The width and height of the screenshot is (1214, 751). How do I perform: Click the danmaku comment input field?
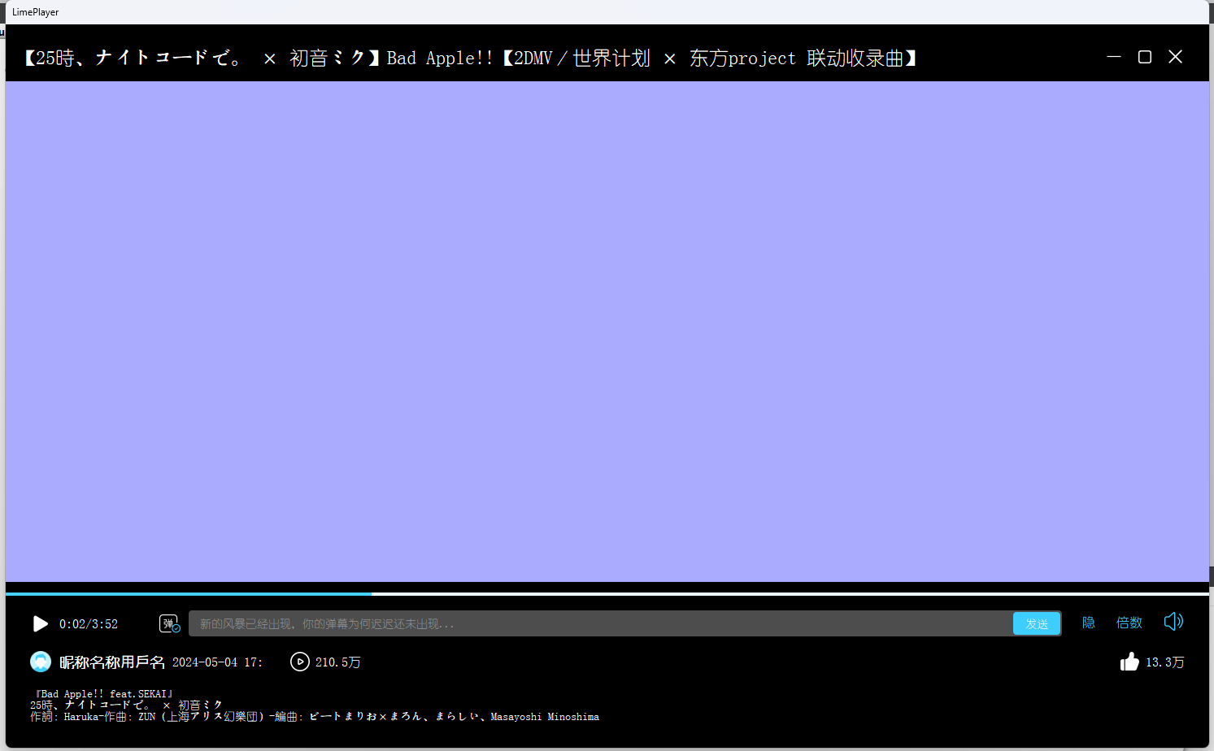pyautogui.click(x=601, y=623)
